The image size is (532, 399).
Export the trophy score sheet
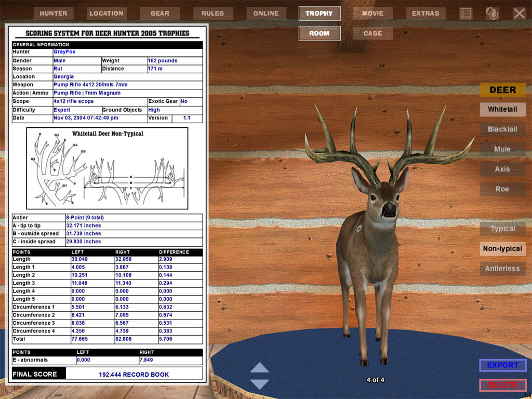tap(503, 365)
